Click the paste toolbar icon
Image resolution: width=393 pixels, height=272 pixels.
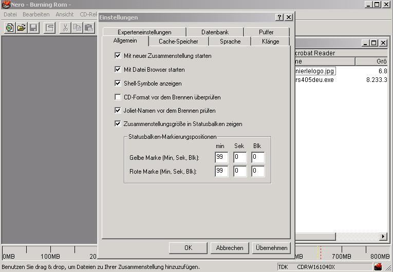pyautogui.click(x=89, y=28)
